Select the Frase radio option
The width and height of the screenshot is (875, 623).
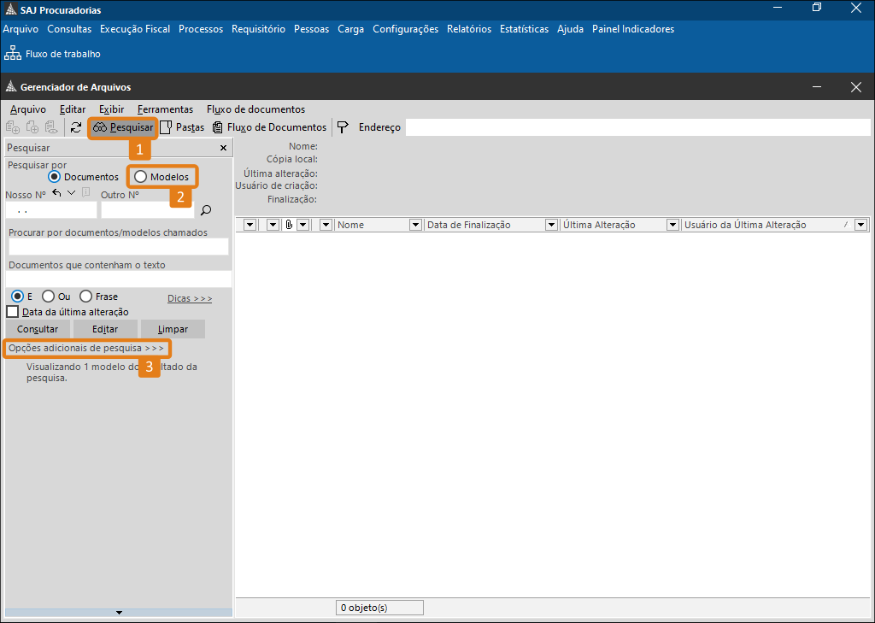(85, 297)
